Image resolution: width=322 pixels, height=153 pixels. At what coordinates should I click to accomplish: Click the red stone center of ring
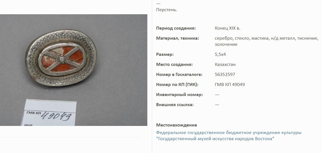62,59
